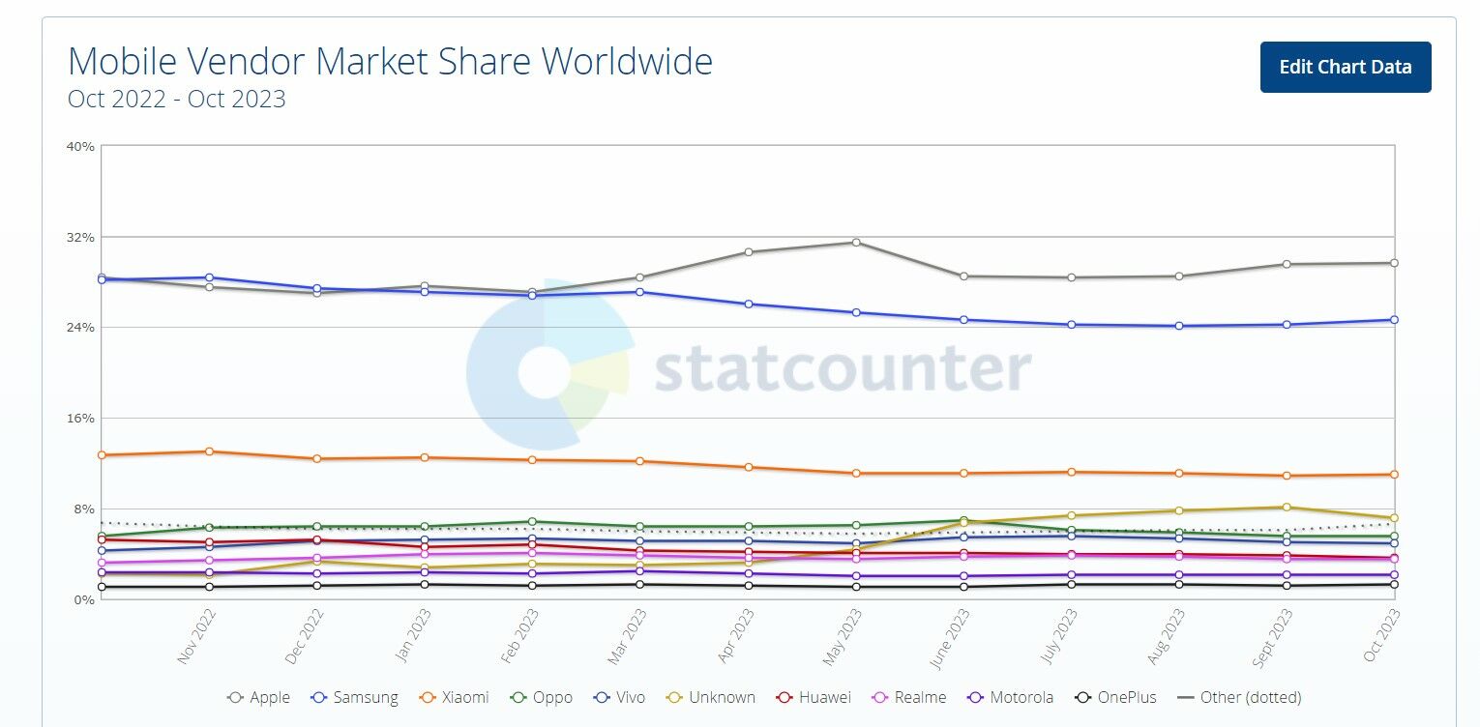Select the Unknown line's Sept 2023 point
This screenshot has height=727, width=1480.
click(1287, 508)
